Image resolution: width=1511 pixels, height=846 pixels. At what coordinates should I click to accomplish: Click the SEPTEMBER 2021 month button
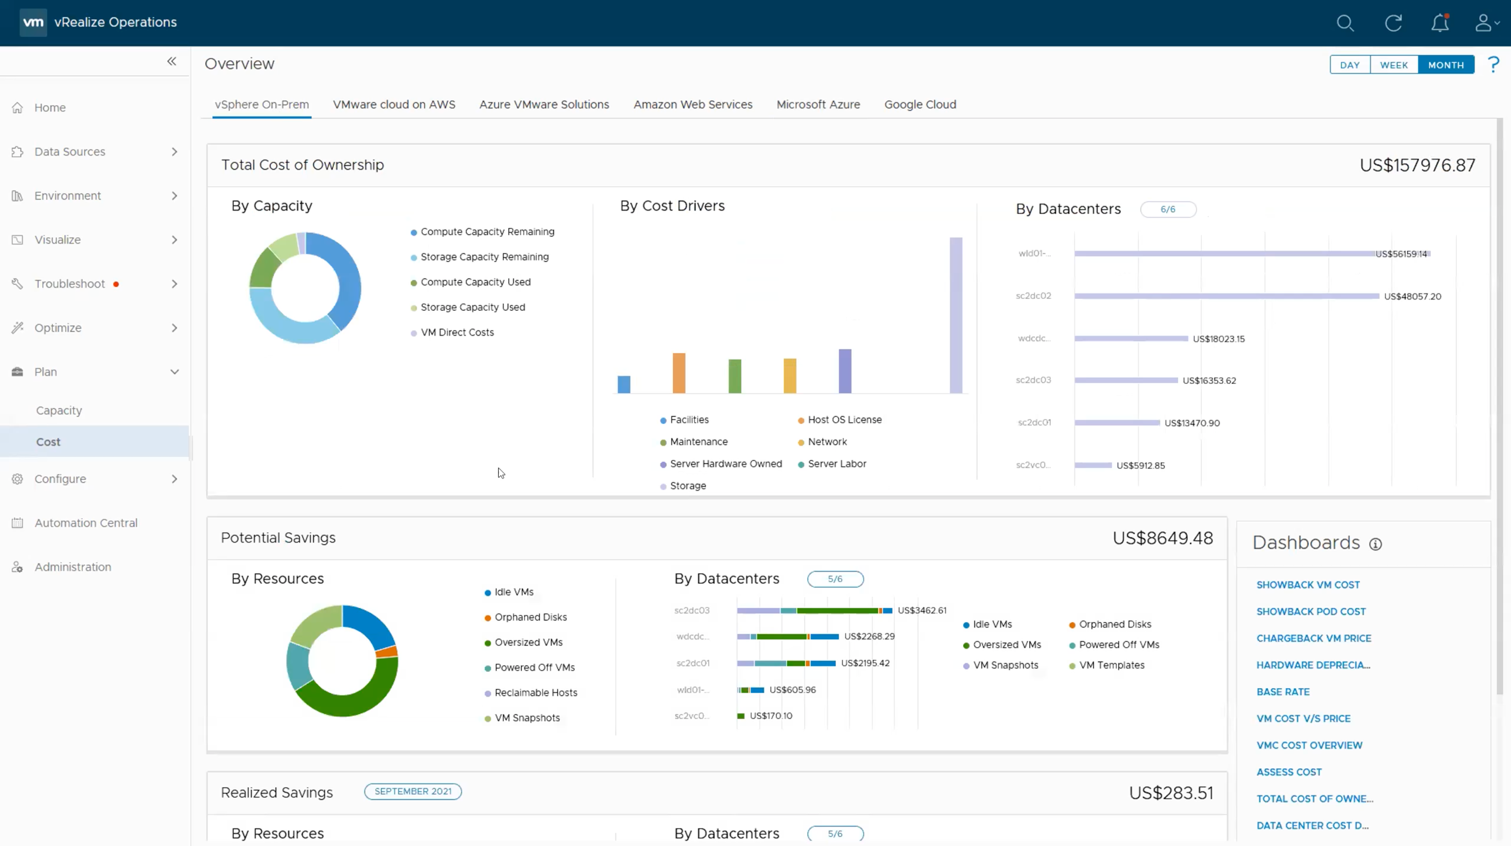click(413, 792)
